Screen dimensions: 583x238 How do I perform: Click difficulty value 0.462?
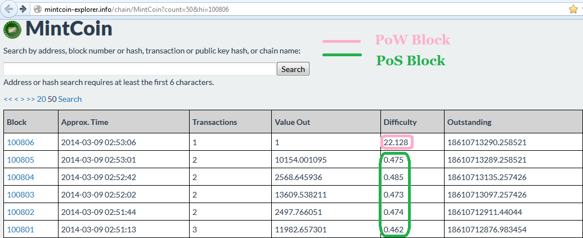click(x=393, y=230)
